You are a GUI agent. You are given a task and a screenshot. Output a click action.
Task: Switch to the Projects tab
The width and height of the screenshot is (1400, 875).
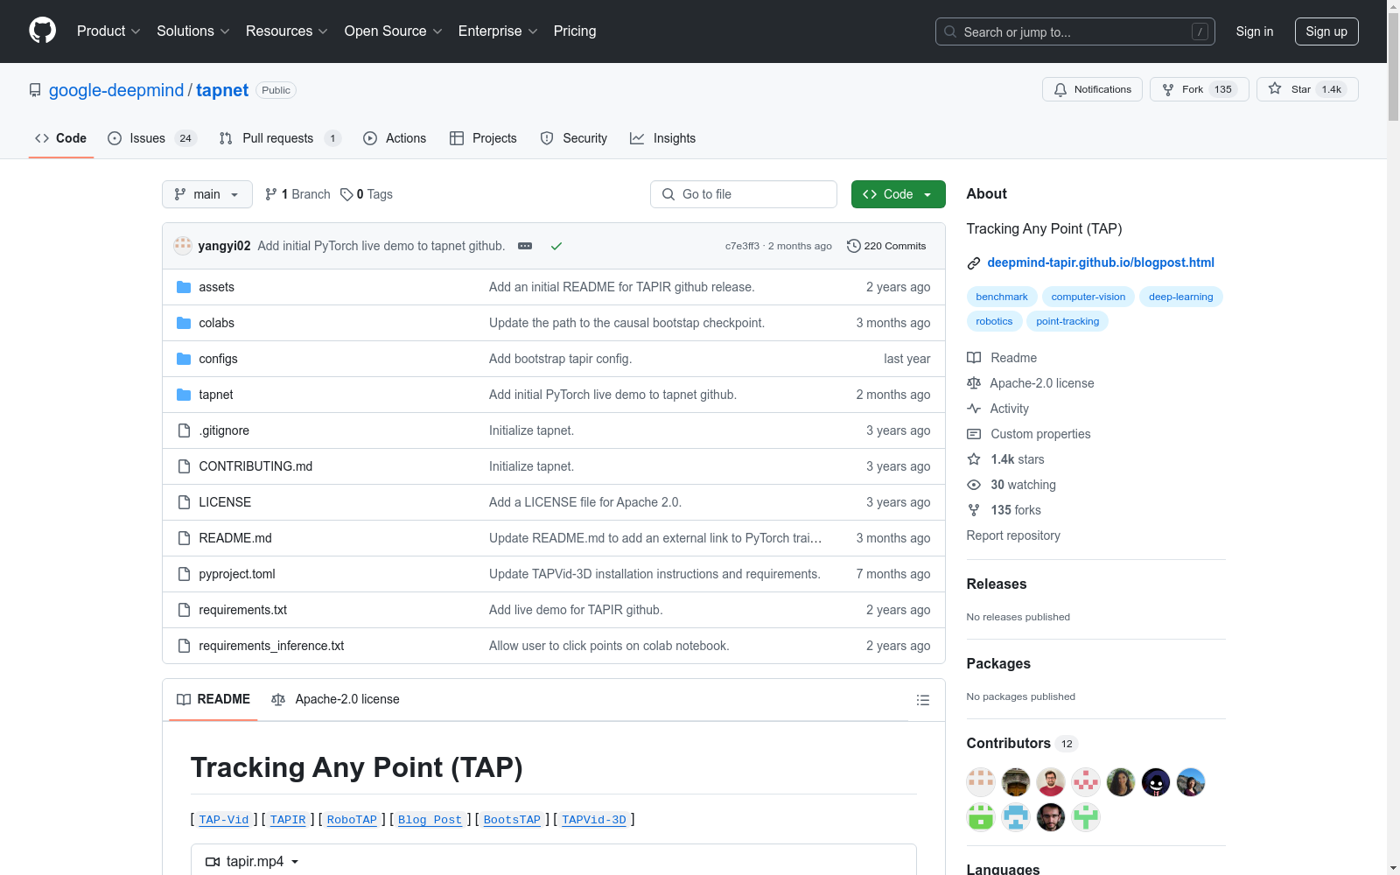click(483, 138)
